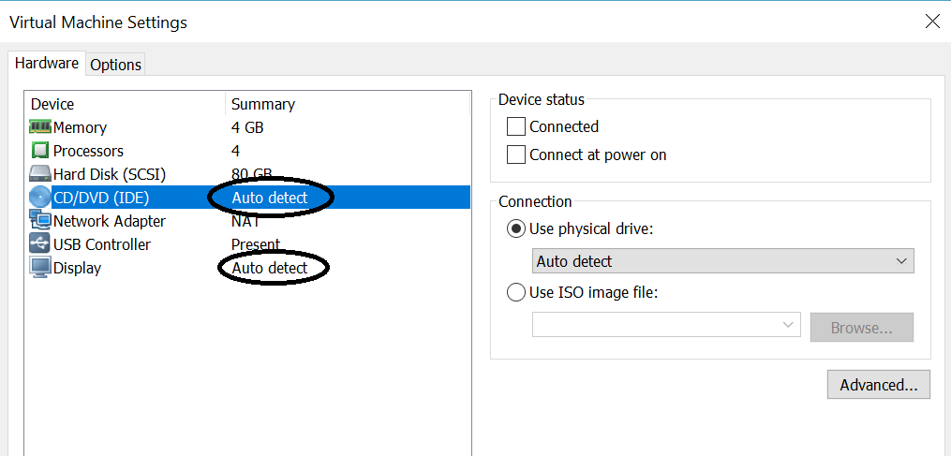Click the Hard Disk (SCSI) icon
The width and height of the screenshot is (951, 456).
pos(40,174)
